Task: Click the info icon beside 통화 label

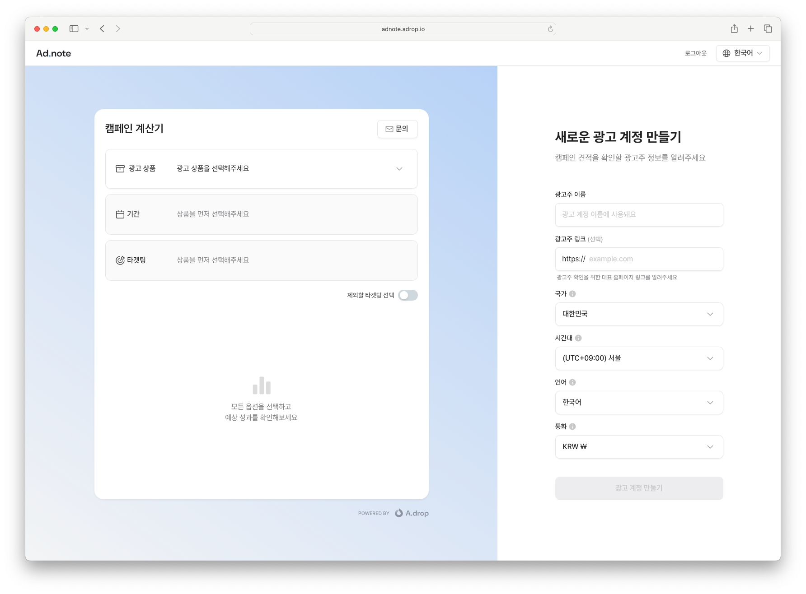Action: pos(572,427)
